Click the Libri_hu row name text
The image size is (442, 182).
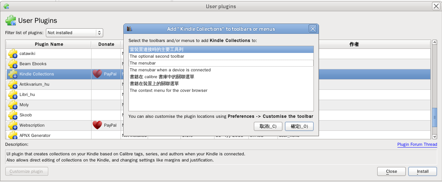(x=27, y=95)
